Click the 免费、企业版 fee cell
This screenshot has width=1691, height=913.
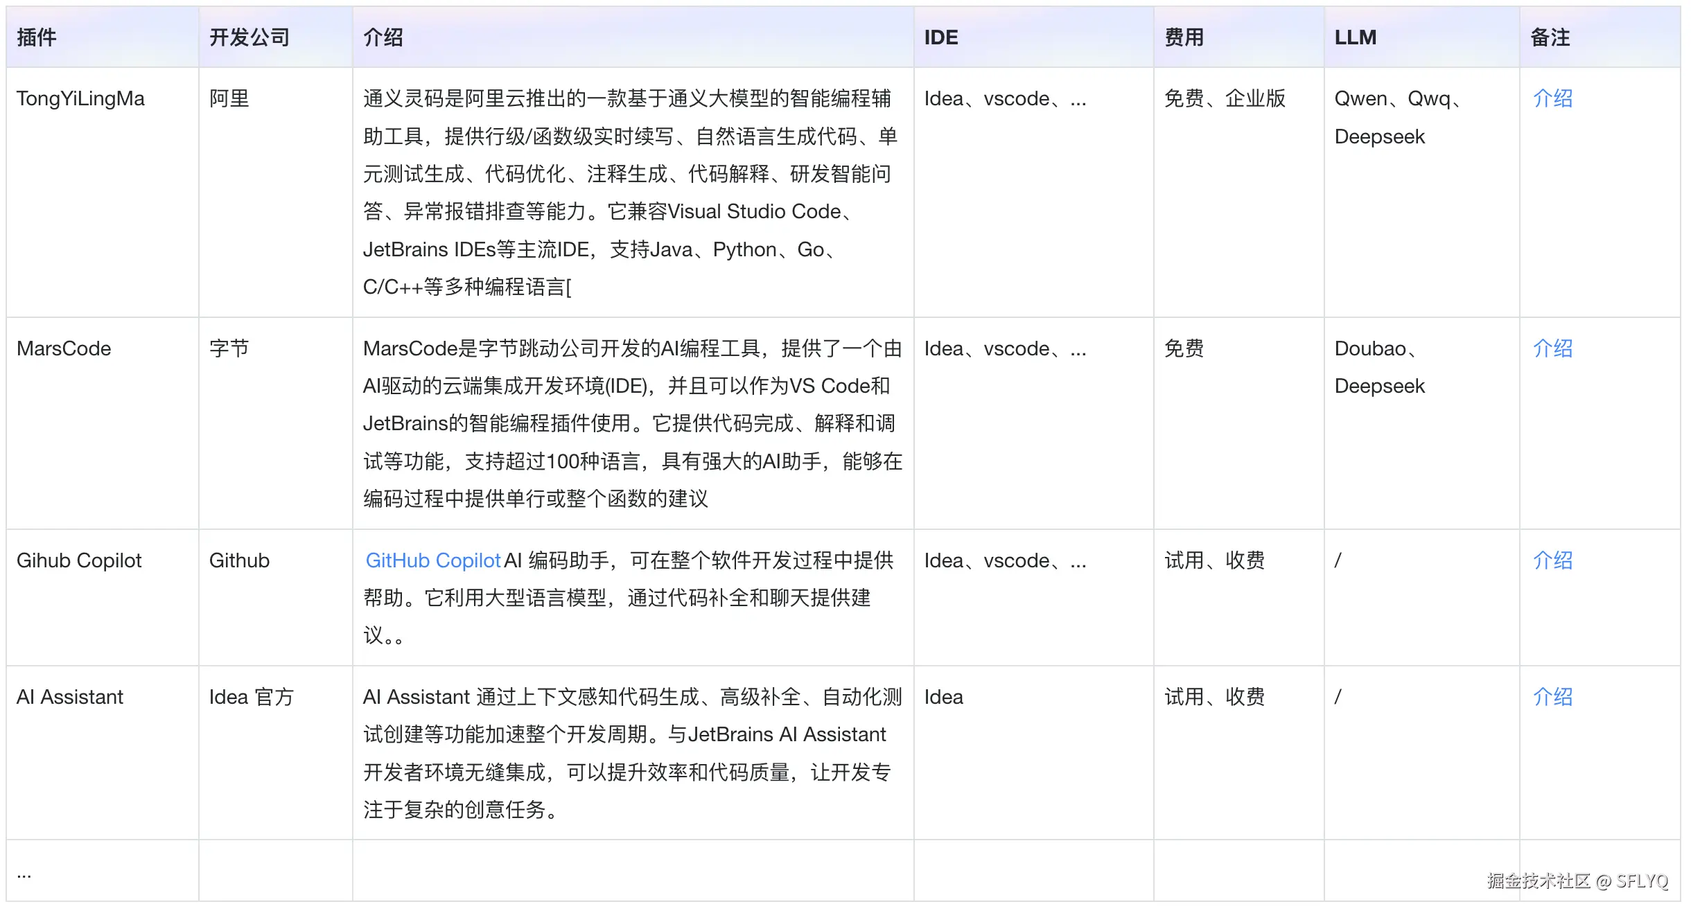point(1225,98)
